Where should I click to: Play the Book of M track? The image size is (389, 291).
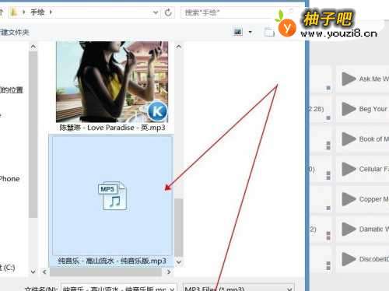pyautogui.click(x=349, y=139)
